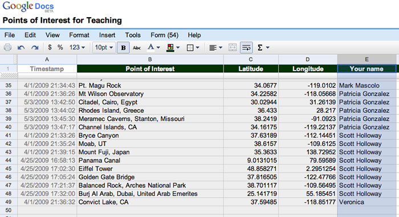
Task: Click the Google Docs logo link
Action: pyautogui.click(x=28, y=6)
